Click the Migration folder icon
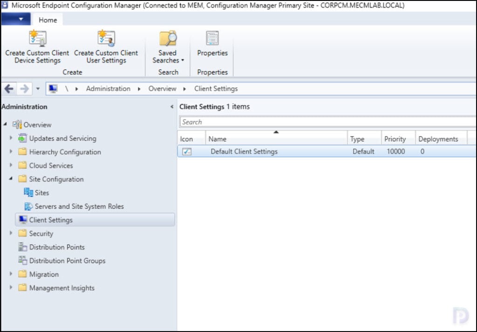This screenshot has width=477, height=332. click(x=22, y=274)
